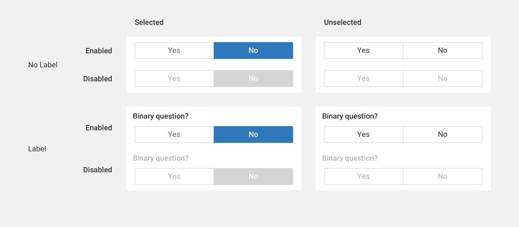Select No under enabled unselected Binary question
This screenshot has height=227, width=519.
(x=443, y=134)
